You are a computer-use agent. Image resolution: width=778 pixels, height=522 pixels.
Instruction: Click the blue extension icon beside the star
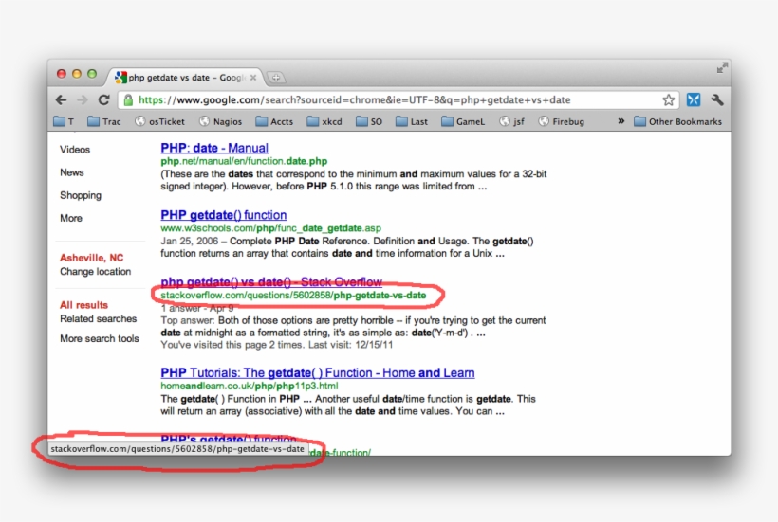click(694, 100)
